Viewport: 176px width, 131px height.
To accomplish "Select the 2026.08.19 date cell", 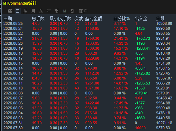I will pos(13,48).
